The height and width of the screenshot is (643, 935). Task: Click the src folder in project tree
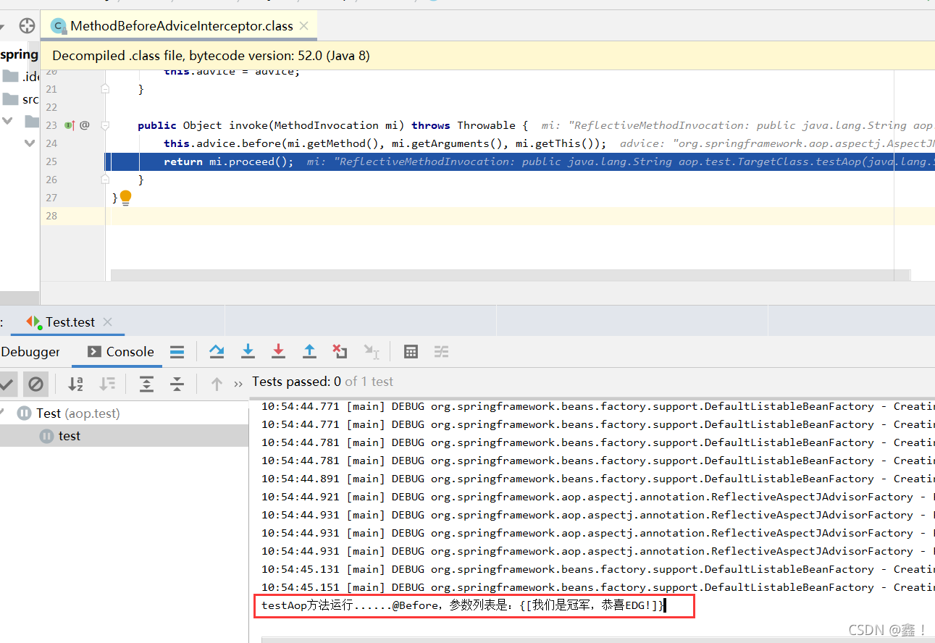[20, 99]
